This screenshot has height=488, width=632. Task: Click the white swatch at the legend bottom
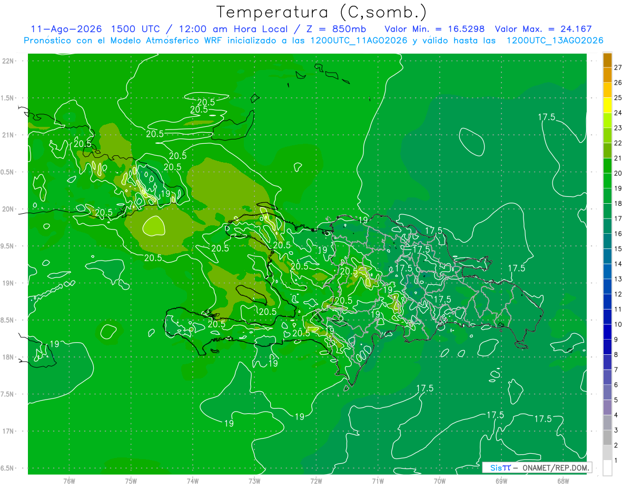coord(607,468)
